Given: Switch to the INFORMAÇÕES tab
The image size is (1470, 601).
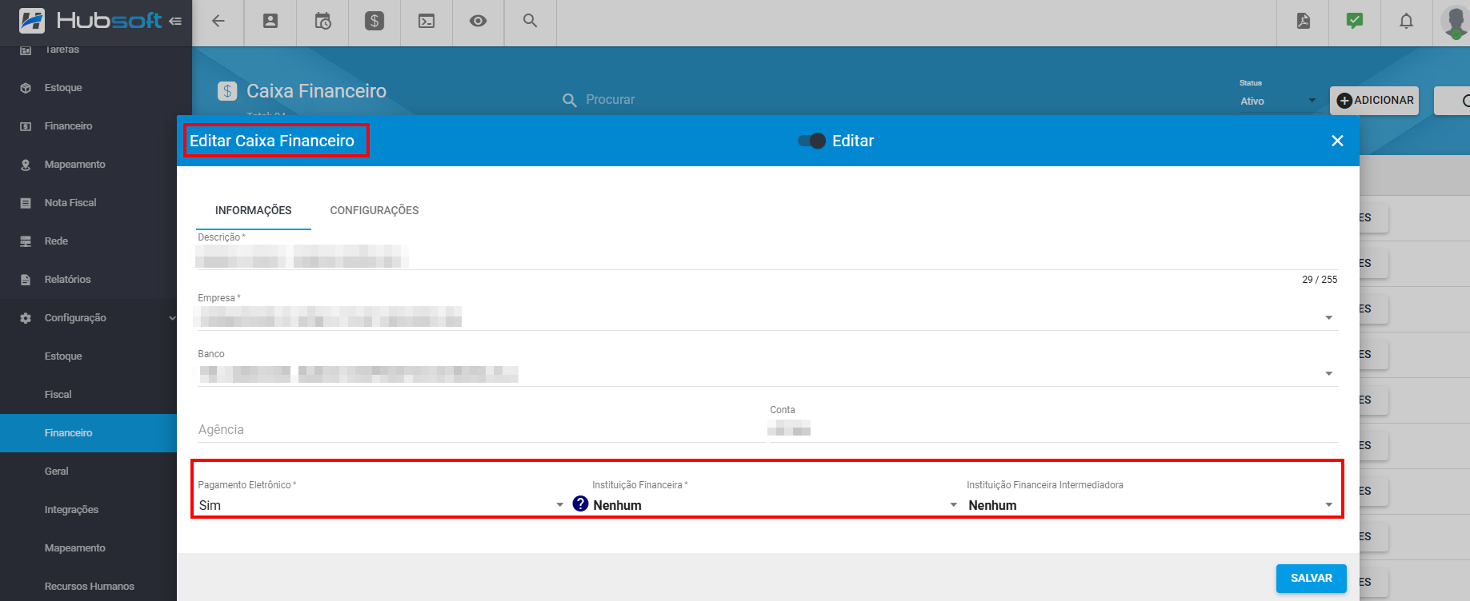Looking at the screenshot, I should click(254, 210).
